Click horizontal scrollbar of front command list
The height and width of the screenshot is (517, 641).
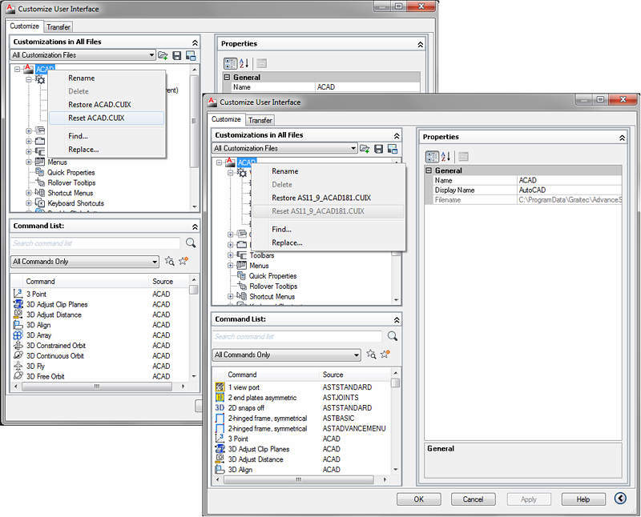[300, 479]
